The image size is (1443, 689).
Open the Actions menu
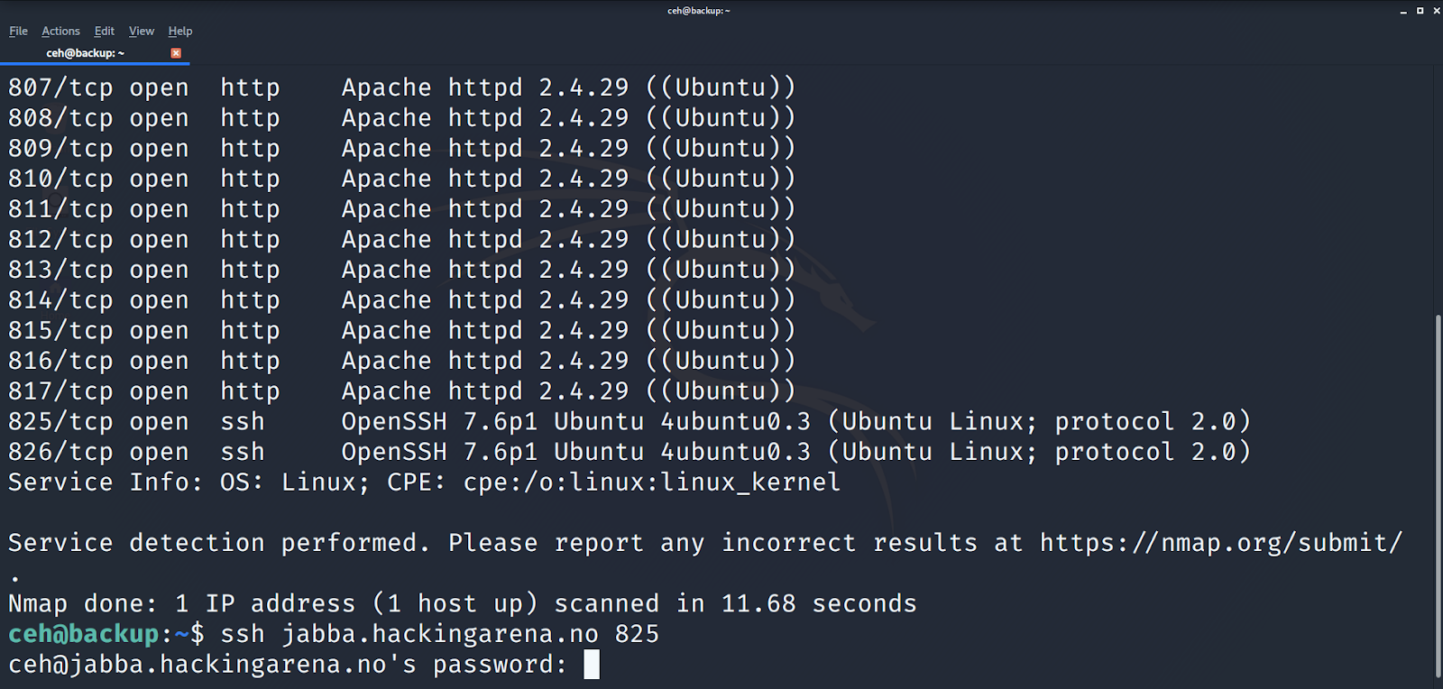click(x=60, y=31)
